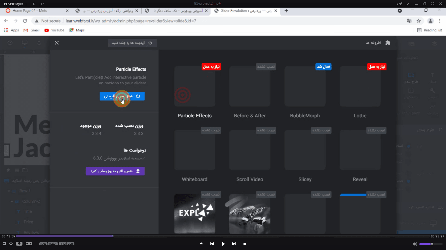Open the Explodinglayers addon thumbnail
This screenshot has width=446, height=250.
[x=195, y=213]
